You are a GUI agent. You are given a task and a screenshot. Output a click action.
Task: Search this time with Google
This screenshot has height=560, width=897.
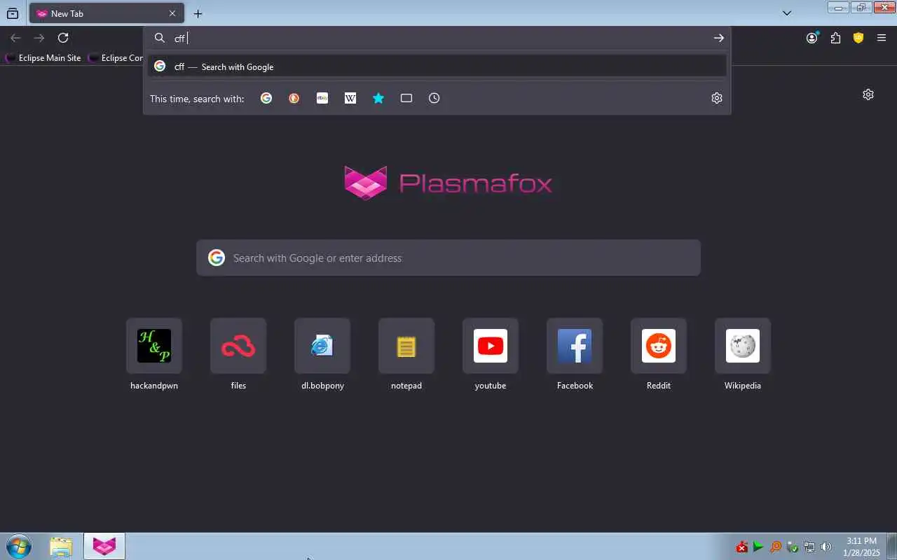266,98
